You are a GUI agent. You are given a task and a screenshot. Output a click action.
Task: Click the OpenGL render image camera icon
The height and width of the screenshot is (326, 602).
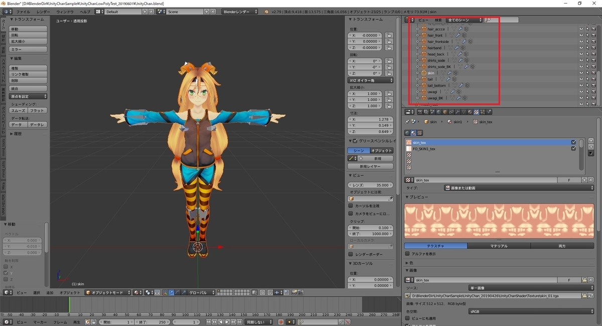[x=293, y=292]
